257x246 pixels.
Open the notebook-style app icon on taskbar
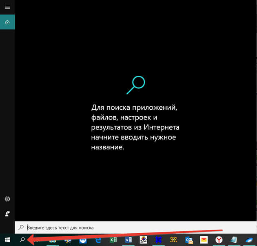point(234,240)
